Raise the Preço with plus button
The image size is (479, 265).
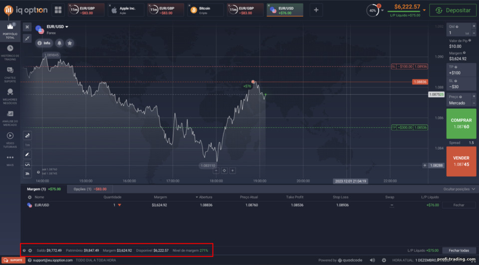pyautogui.click(x=474, y=97)
